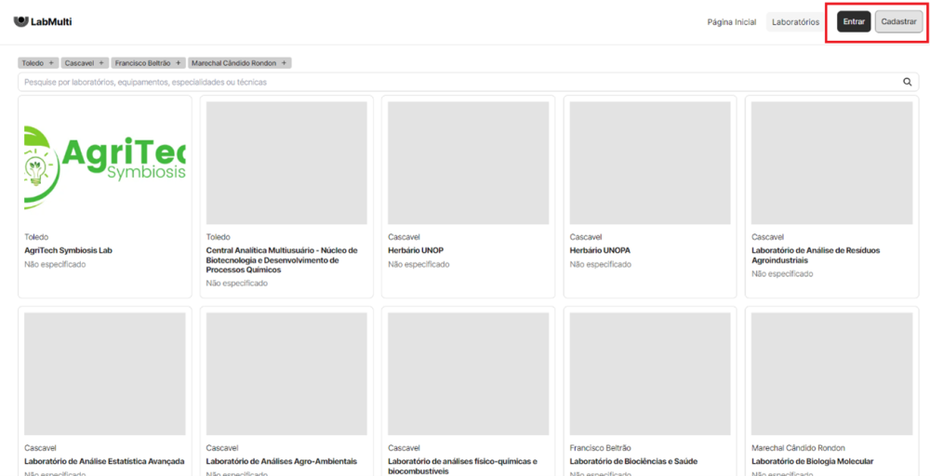
Task: Open Laboratório de Biociências e Saúde card
Action: pyautogui.click(x=633, y=461)
